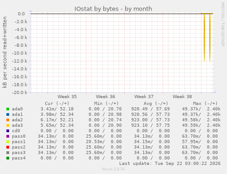Image resolution: width=227 pixels, height=174 pixels.
Task: Select the pass1 legend label
Action: pos(19,142)
